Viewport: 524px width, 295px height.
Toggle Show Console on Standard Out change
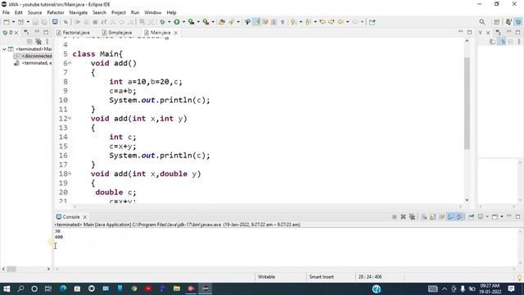tap(451, 216)
